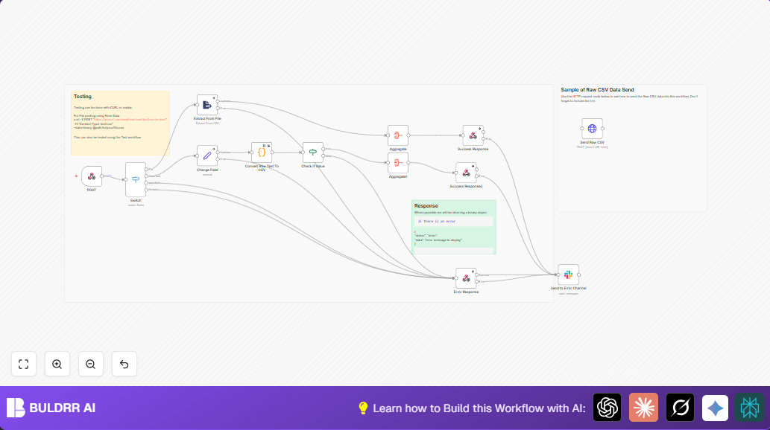This screenshot has height=430, width=770.
Task: Select the POST webhook trigger node
Action: click(92, 176)
